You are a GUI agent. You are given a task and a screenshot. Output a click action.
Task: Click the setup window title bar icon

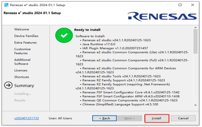coord(6,5)
